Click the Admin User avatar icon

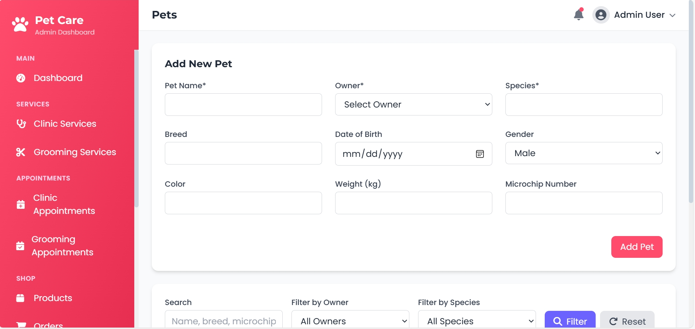(x=601, y=15)
